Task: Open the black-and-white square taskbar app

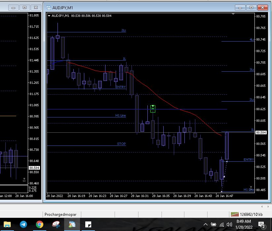Action: (x=88, y=225)
